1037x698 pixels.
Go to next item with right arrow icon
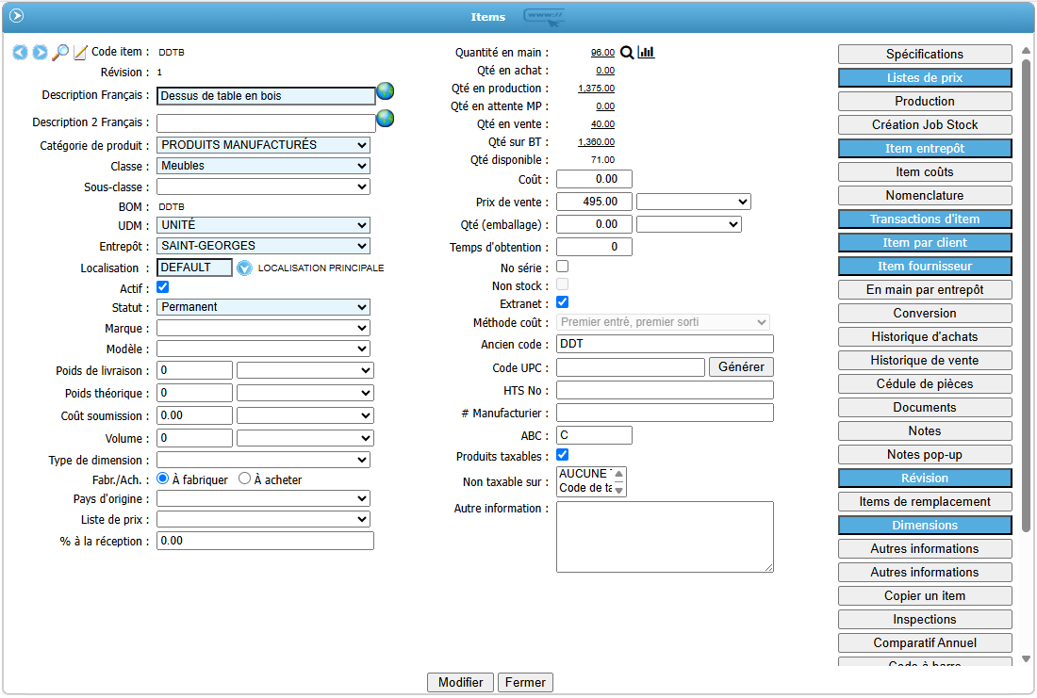coord(40,52)
